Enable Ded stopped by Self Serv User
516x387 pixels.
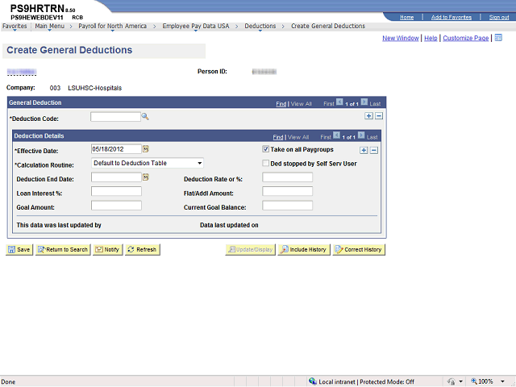[265, 163]
